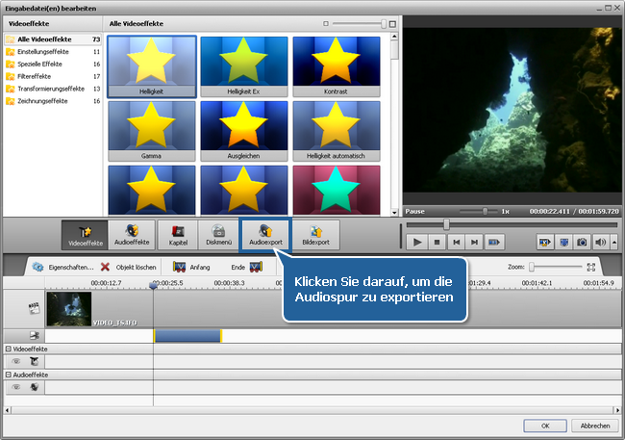Select the Kapitel tool
625x440 pixels.
[178, 236]
